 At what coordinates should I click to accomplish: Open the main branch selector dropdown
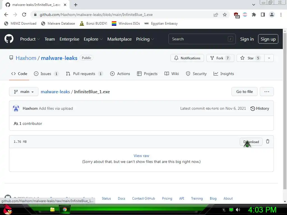tap(24, 92)
